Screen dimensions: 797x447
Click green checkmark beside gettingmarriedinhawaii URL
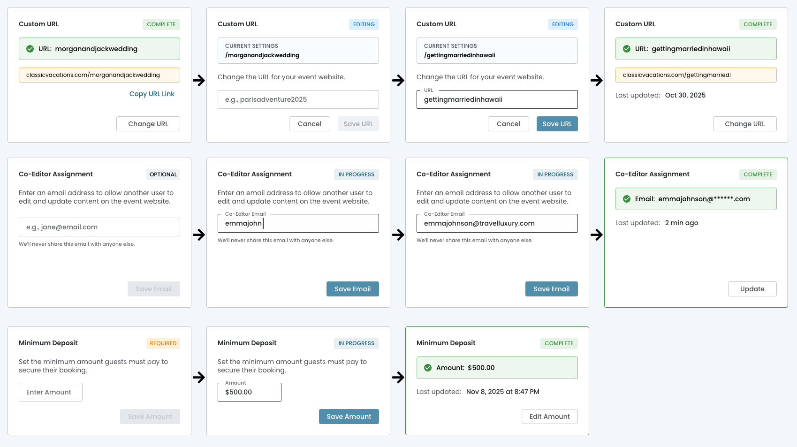click(626, 49)
